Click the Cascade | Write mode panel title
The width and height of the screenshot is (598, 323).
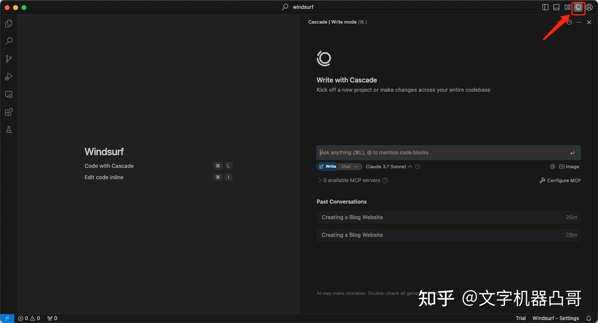[338, 22]
